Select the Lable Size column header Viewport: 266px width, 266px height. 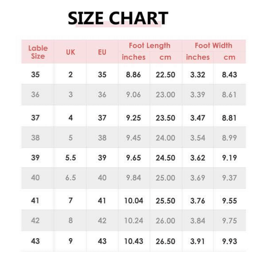click(38, 52)
